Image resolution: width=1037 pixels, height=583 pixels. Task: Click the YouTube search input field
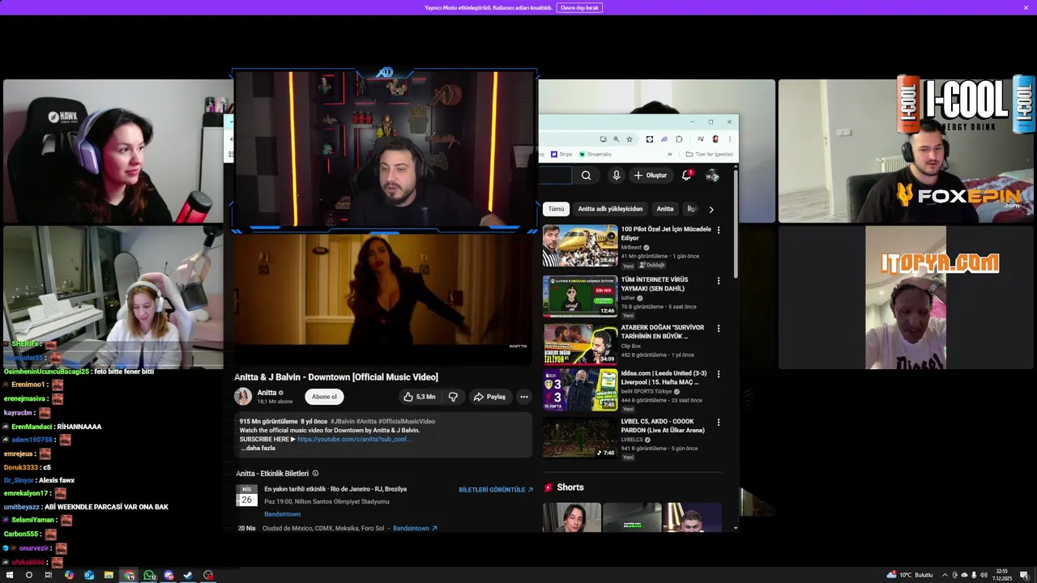555,175
